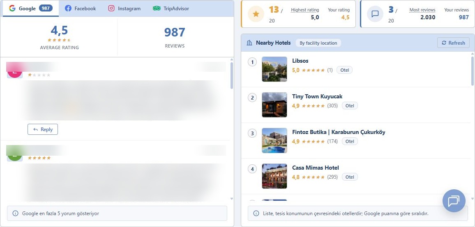Click the 5,0 rating of Libsos
475x227 pixels.
point(296,70)
